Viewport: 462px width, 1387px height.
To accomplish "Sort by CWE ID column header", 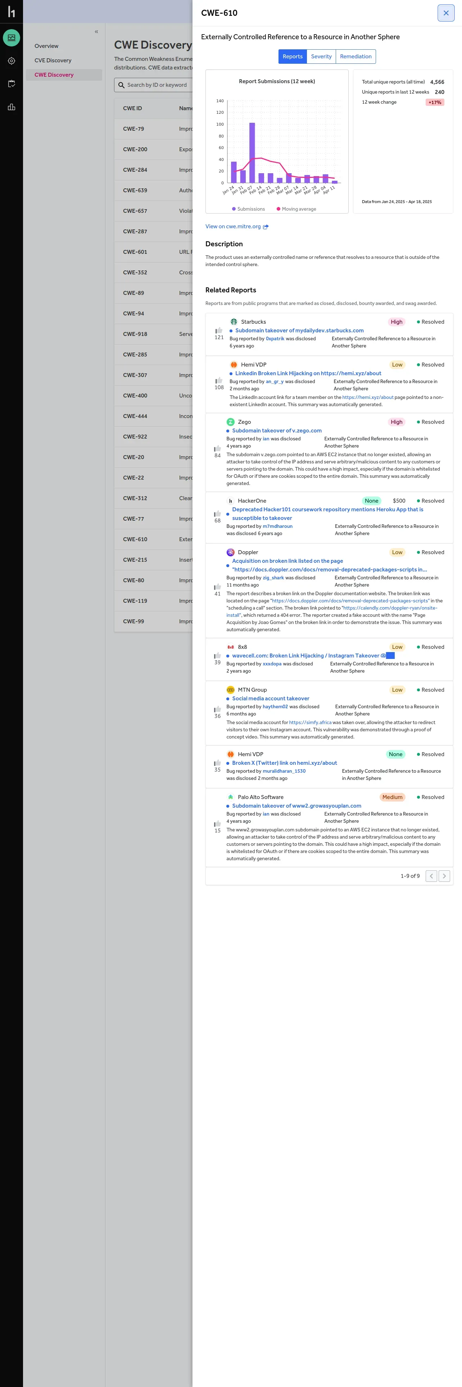I will (x=132, y=108).
